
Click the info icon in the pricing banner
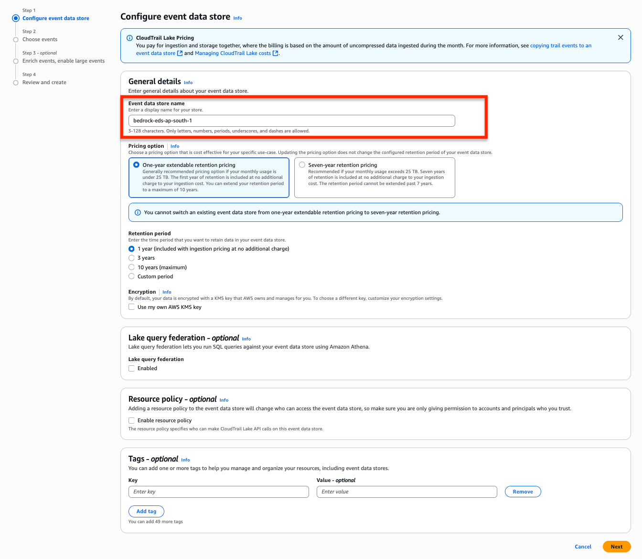[129, 37]
